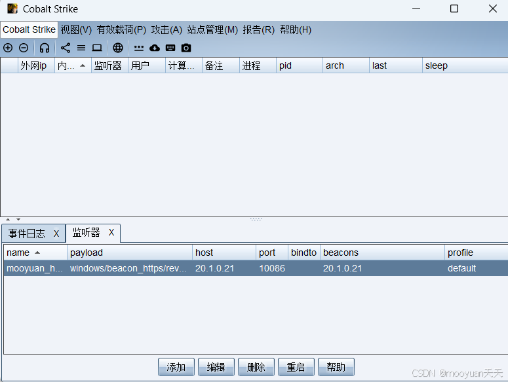This screenshot has width=508, height=382.
Task: Collapse top pane with up arrow
Action: [x=8, y=219]
